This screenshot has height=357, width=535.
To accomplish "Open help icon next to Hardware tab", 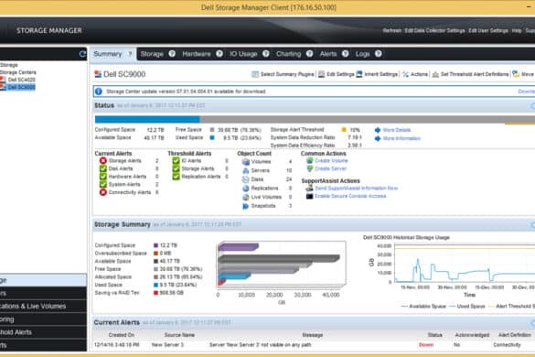I will (219, 54).
